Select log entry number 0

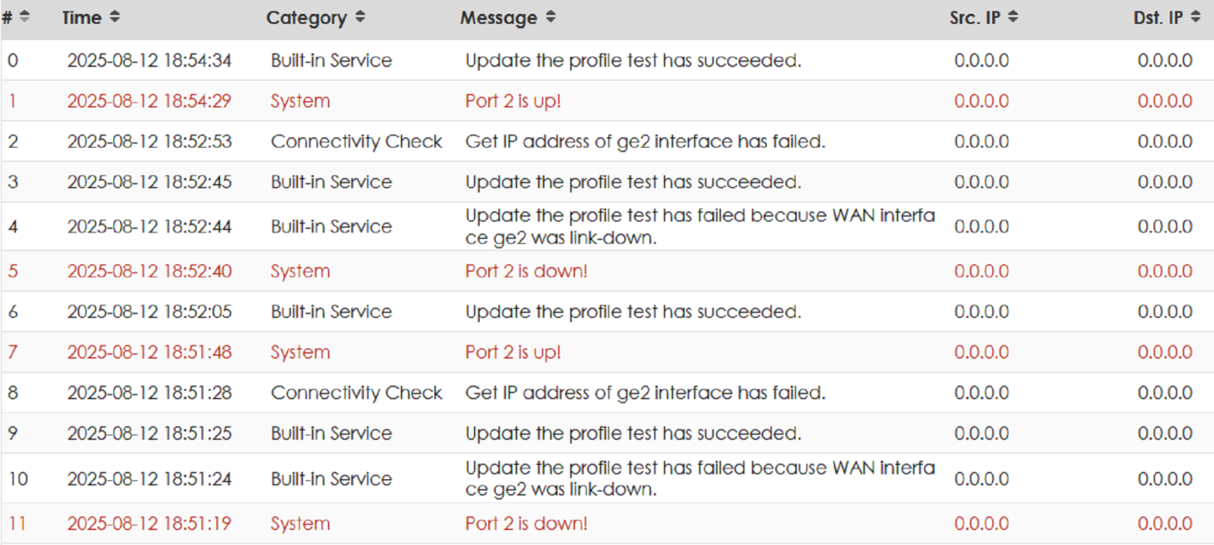click(607, 61)
